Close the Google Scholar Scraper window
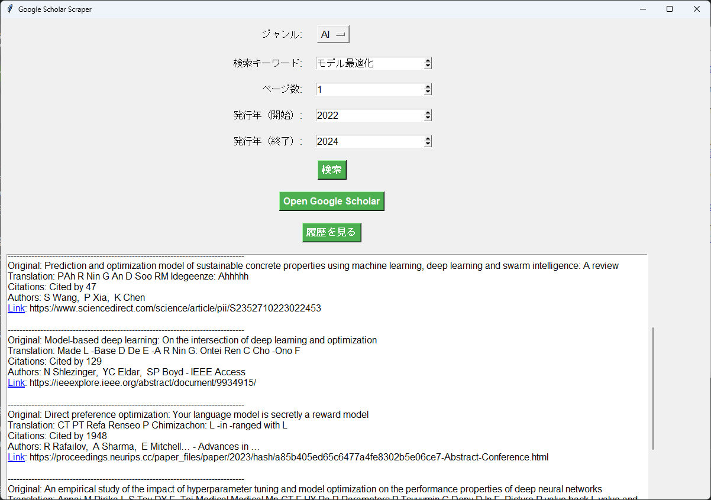 tap(697, 9)
